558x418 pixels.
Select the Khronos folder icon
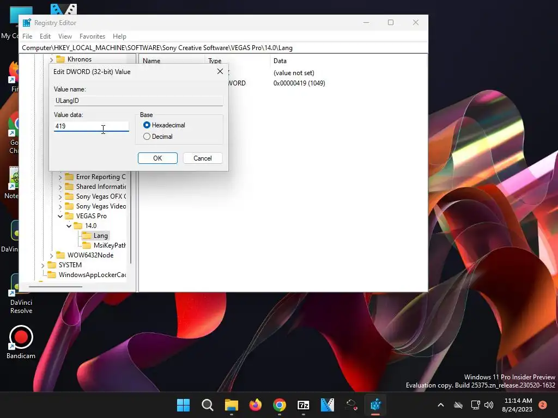point(60,59)
